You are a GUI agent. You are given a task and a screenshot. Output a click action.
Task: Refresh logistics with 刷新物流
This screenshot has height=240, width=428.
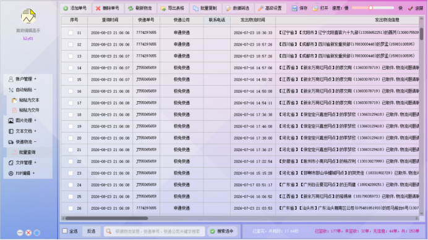click(x=140, y=9)
